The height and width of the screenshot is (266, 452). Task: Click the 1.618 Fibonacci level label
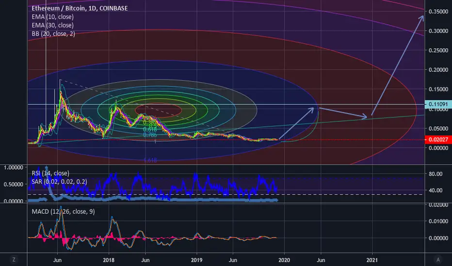point(150,160)
